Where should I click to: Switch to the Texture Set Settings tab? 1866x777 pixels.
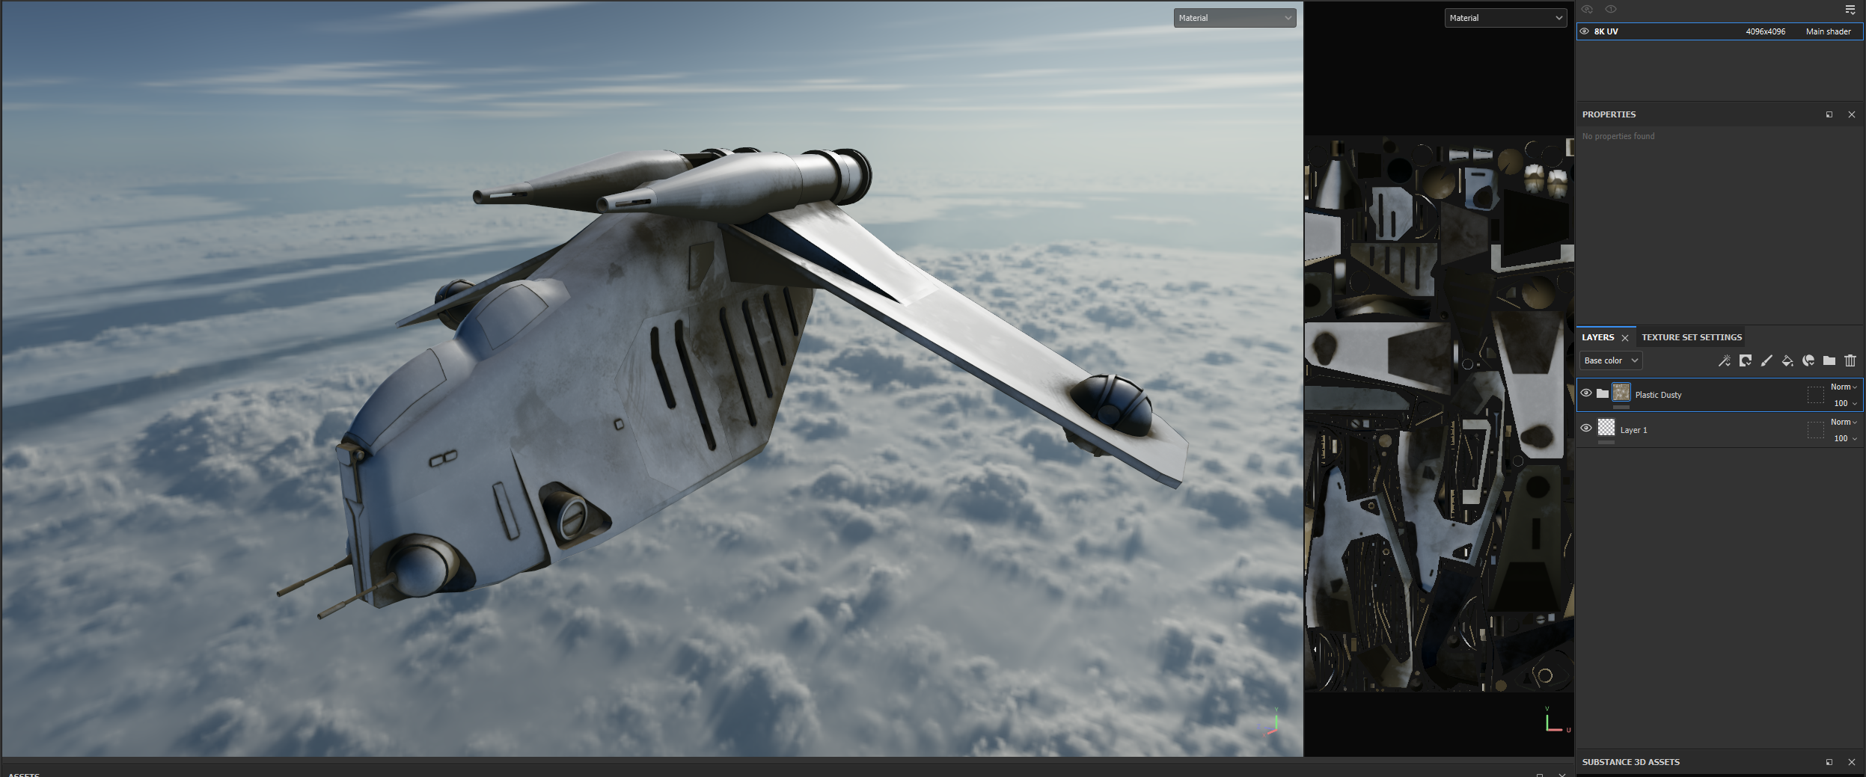coord(1692,337)
